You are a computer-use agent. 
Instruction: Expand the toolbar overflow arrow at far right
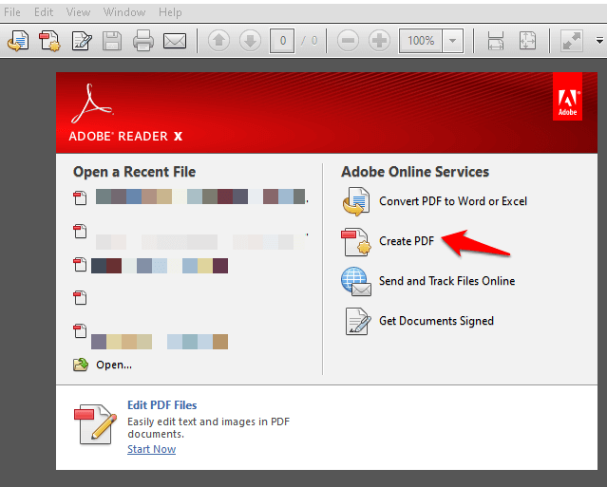click(599, 42)
